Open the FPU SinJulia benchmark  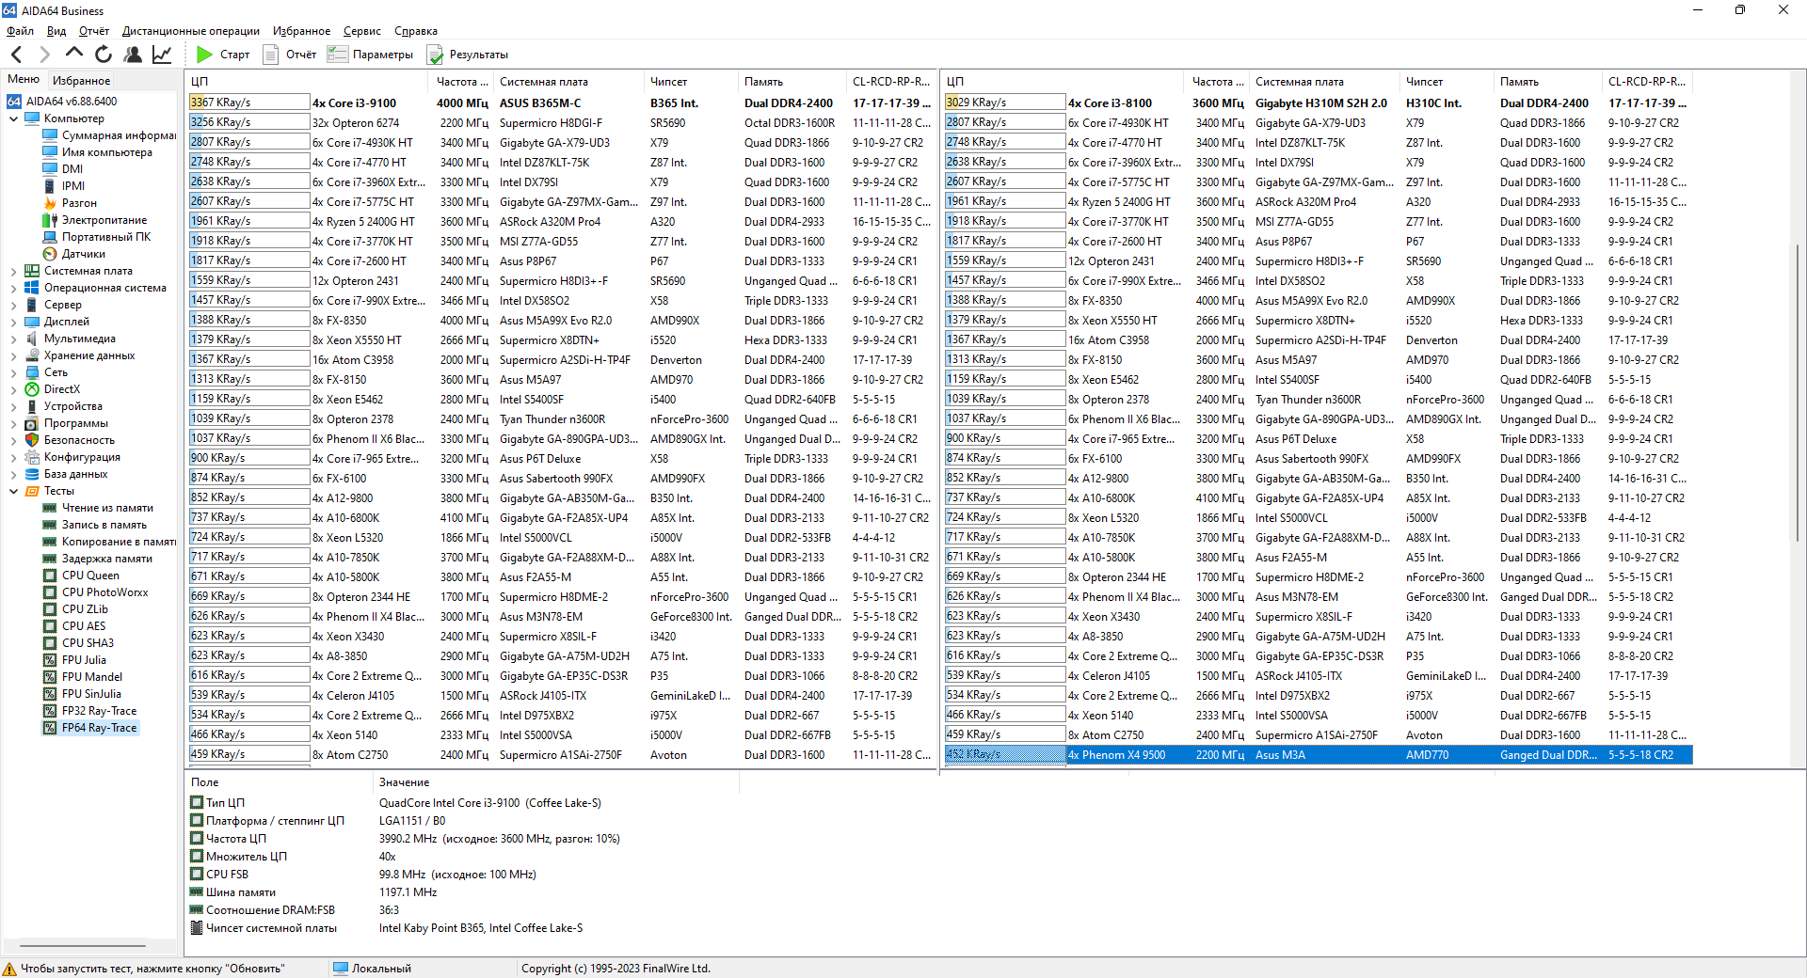point(82,694)
